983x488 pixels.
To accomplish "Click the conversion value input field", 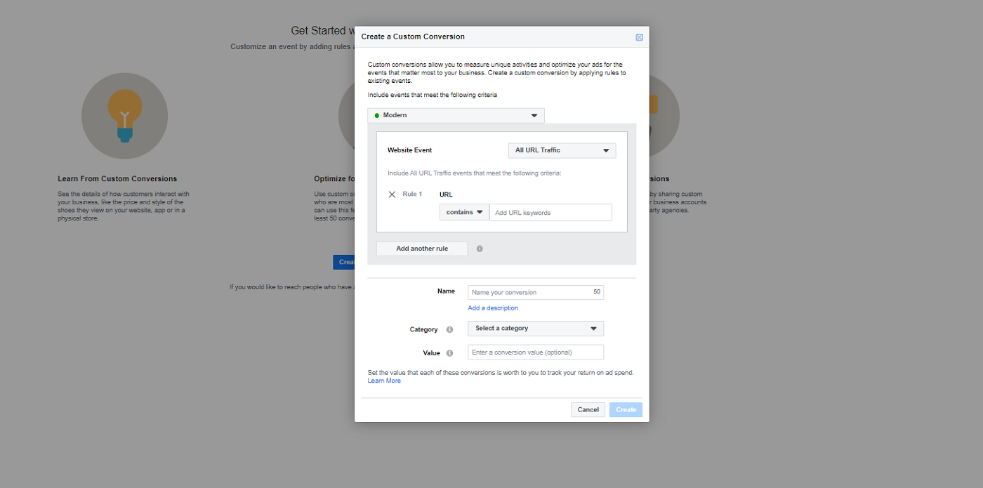I will (536, 352).
